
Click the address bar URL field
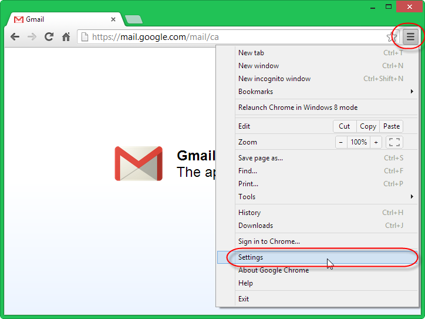click(235, 37)
